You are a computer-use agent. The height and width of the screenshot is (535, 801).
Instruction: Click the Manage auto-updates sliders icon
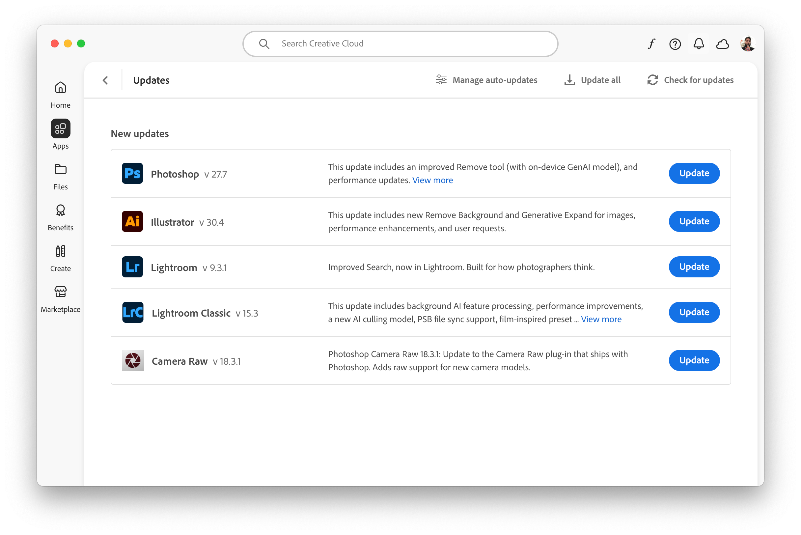pyautogui.click(x=441, y=79)
